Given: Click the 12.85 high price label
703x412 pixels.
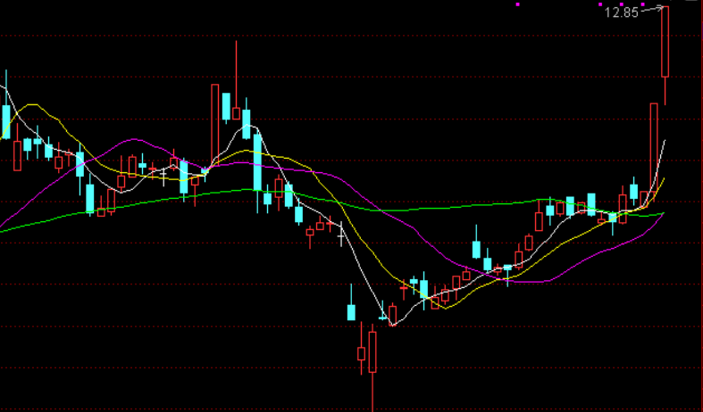Looking at the screenshot, I should point(621,12).
